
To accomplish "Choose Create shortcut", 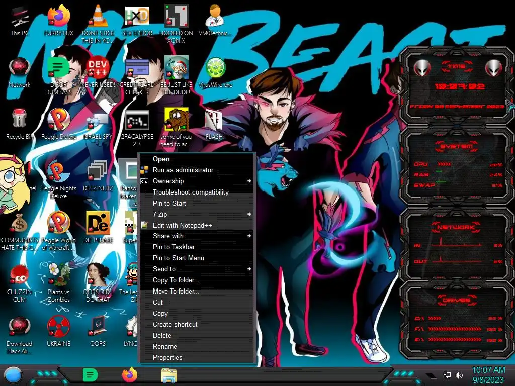I will coord(197,325).
